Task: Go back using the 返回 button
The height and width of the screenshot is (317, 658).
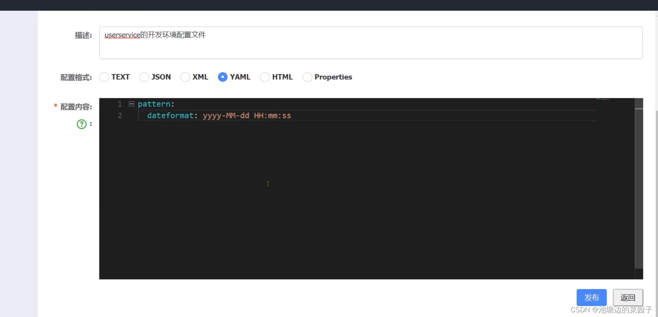Action: pos(628,297)
